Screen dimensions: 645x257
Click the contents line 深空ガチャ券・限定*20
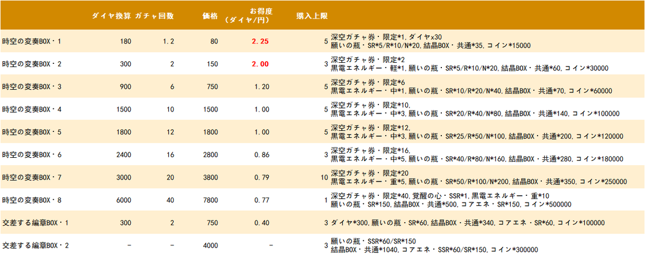(x=370, y=173)
